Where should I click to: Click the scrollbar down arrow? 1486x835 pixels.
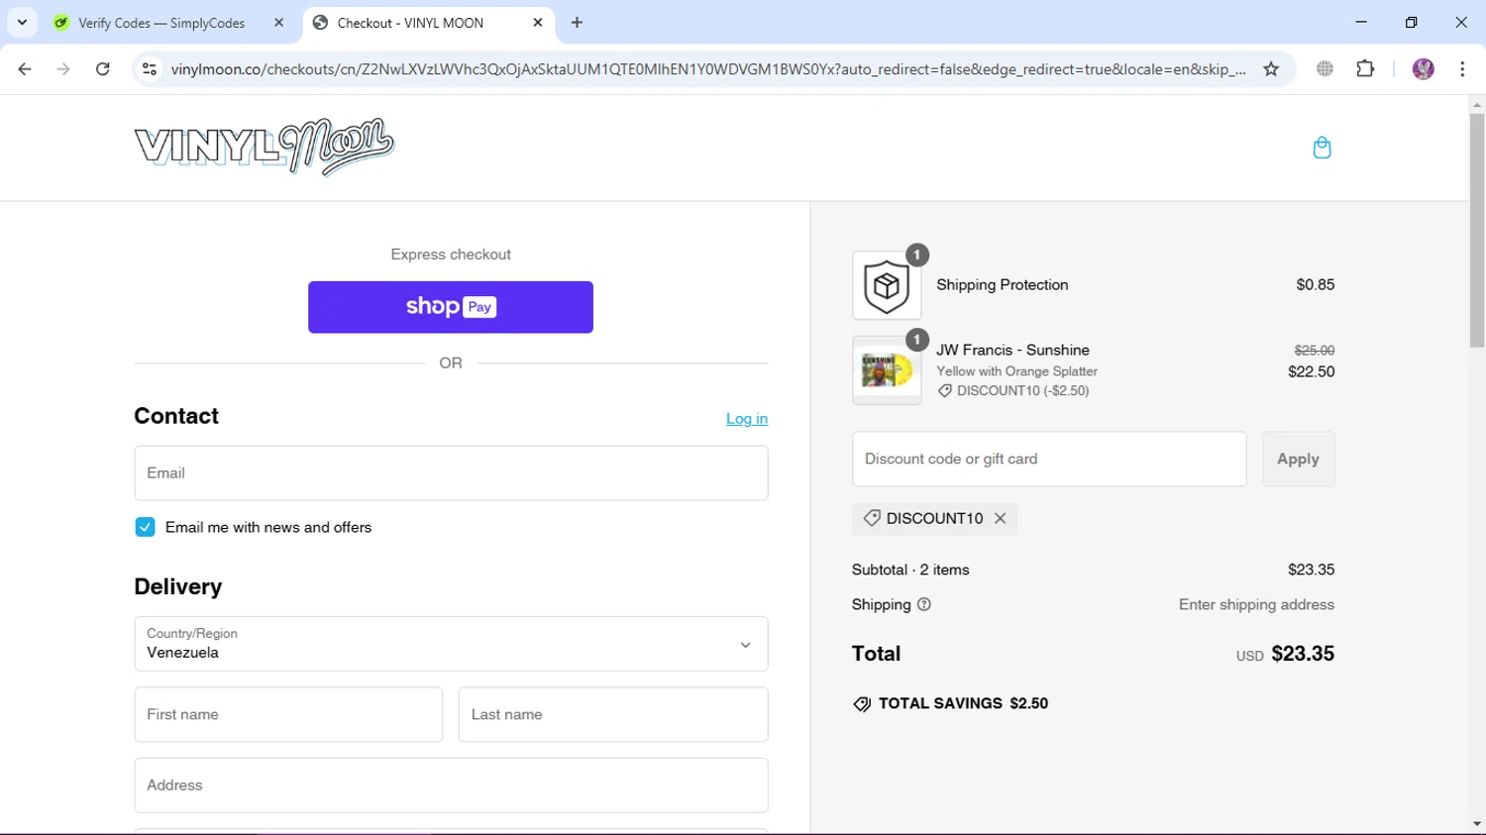pyautogui.click(x=1477, y=824)
